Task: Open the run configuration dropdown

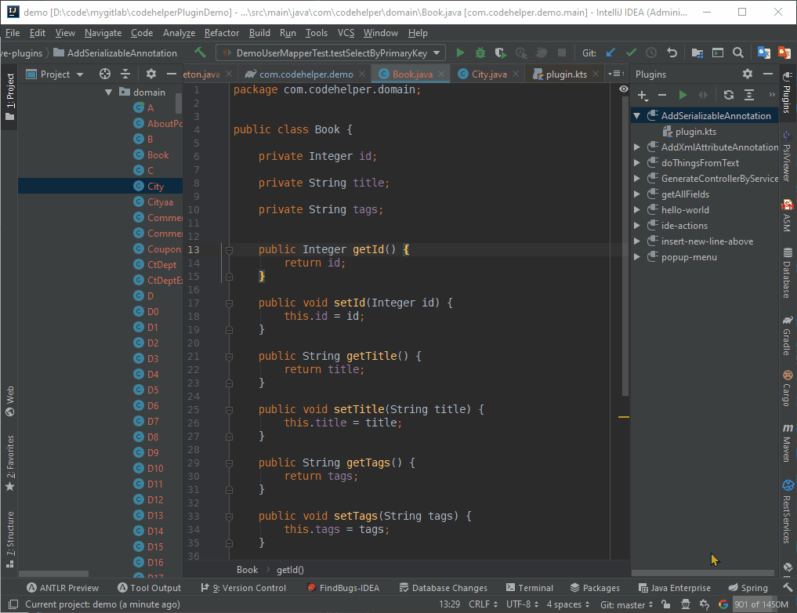Action: pos(437,53)
